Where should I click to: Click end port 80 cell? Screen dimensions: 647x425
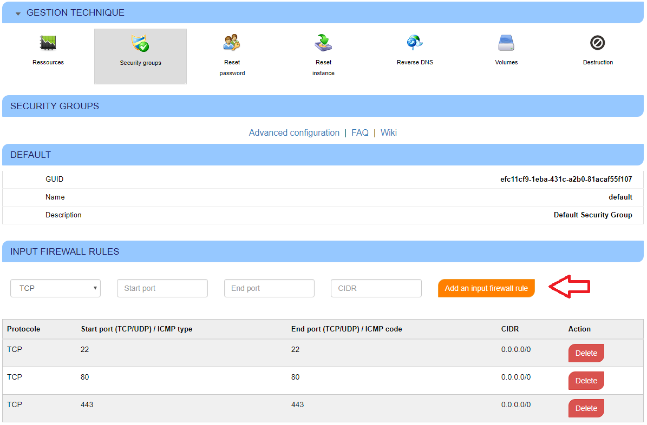click(296, 377)
